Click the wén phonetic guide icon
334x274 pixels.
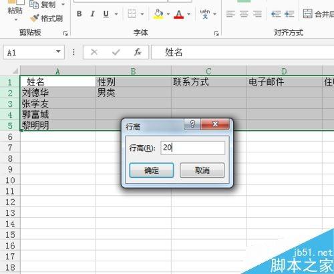click(205, 14)
